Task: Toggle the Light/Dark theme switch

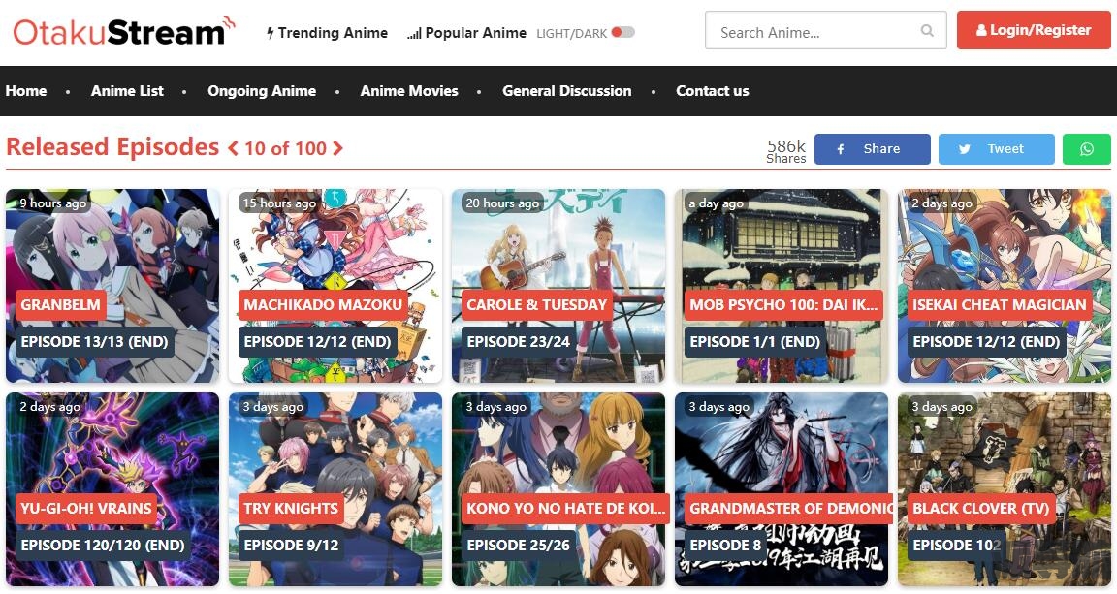Action: pos(623,32)
